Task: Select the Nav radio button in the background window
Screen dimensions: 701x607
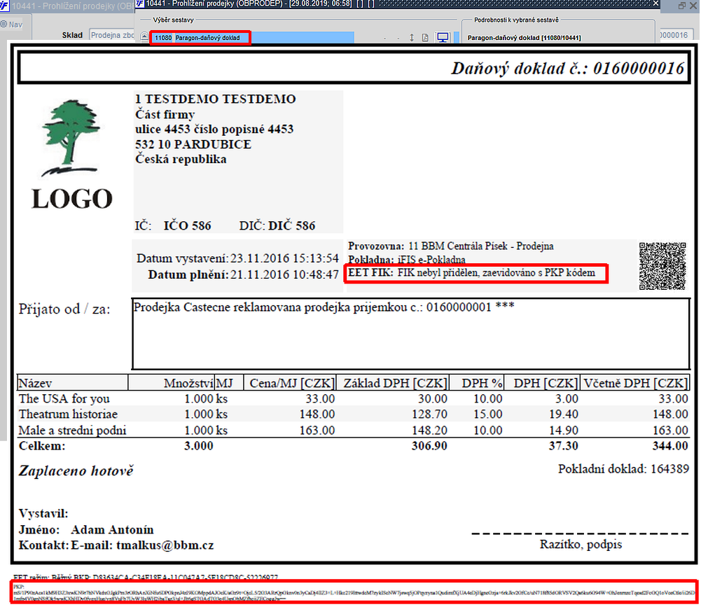Action: [4, 24]
